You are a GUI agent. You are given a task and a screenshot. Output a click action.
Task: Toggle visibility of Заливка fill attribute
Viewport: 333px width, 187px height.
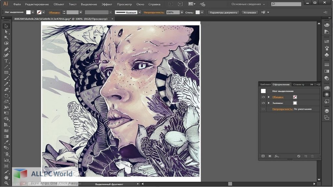click(x=263, y=103)
